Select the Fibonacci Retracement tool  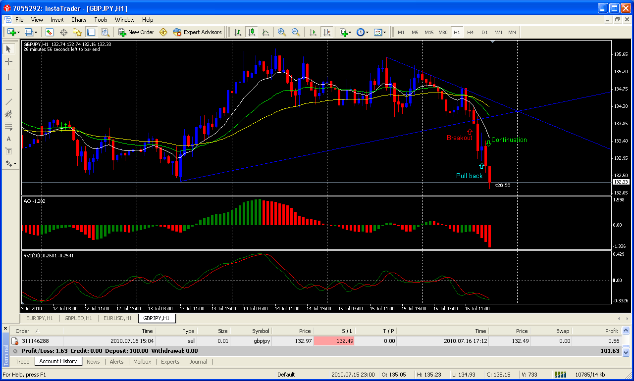click(x=8, y=126)
